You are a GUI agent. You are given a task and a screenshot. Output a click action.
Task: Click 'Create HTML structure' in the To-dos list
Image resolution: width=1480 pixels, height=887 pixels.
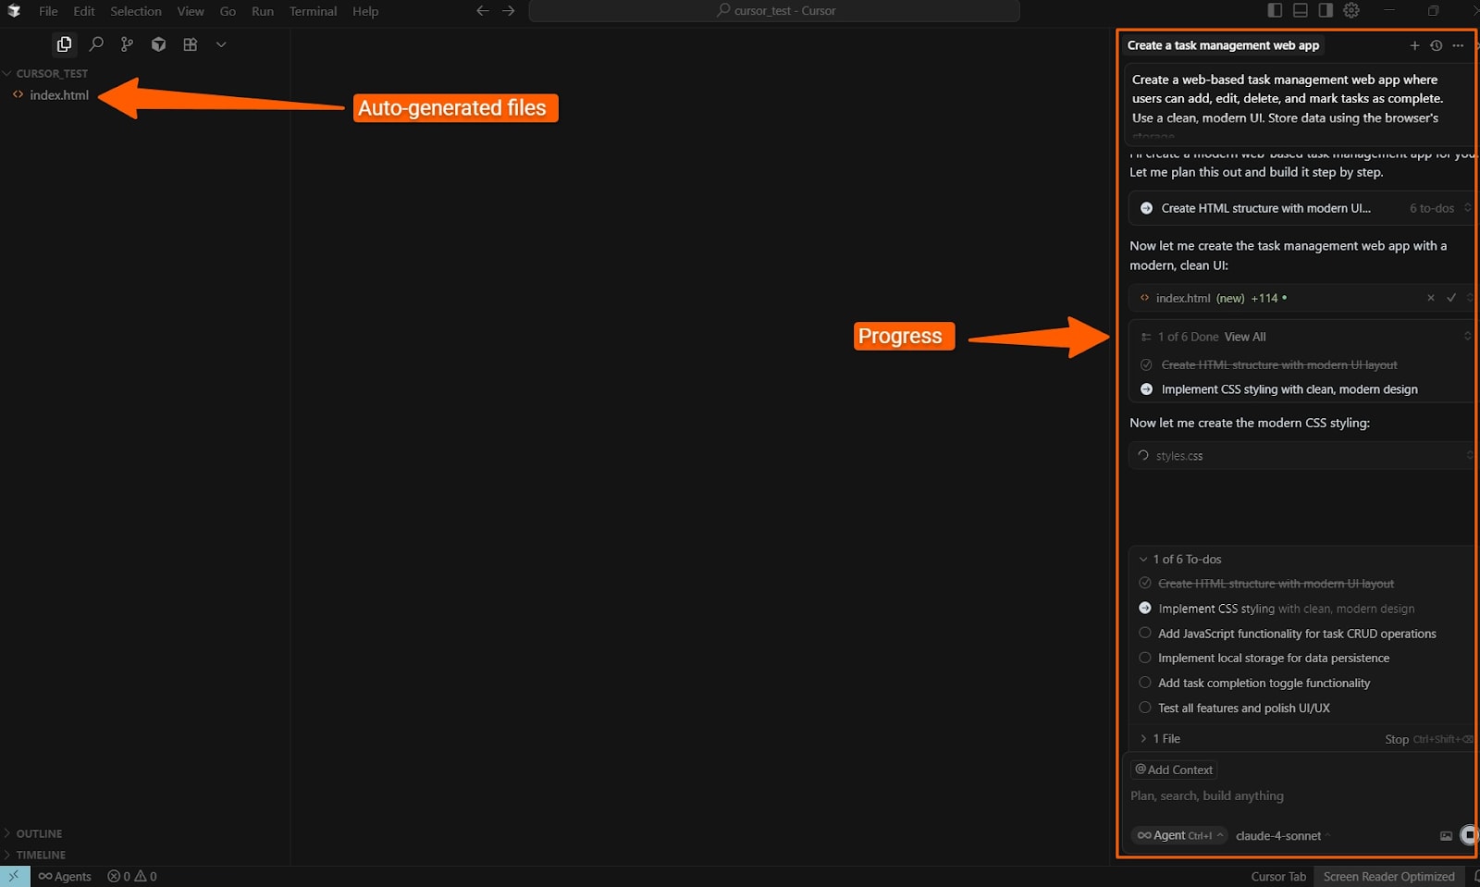(1276, 584)
